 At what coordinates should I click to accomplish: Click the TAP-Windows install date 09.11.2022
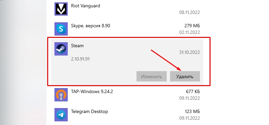(x=190, y=98)
